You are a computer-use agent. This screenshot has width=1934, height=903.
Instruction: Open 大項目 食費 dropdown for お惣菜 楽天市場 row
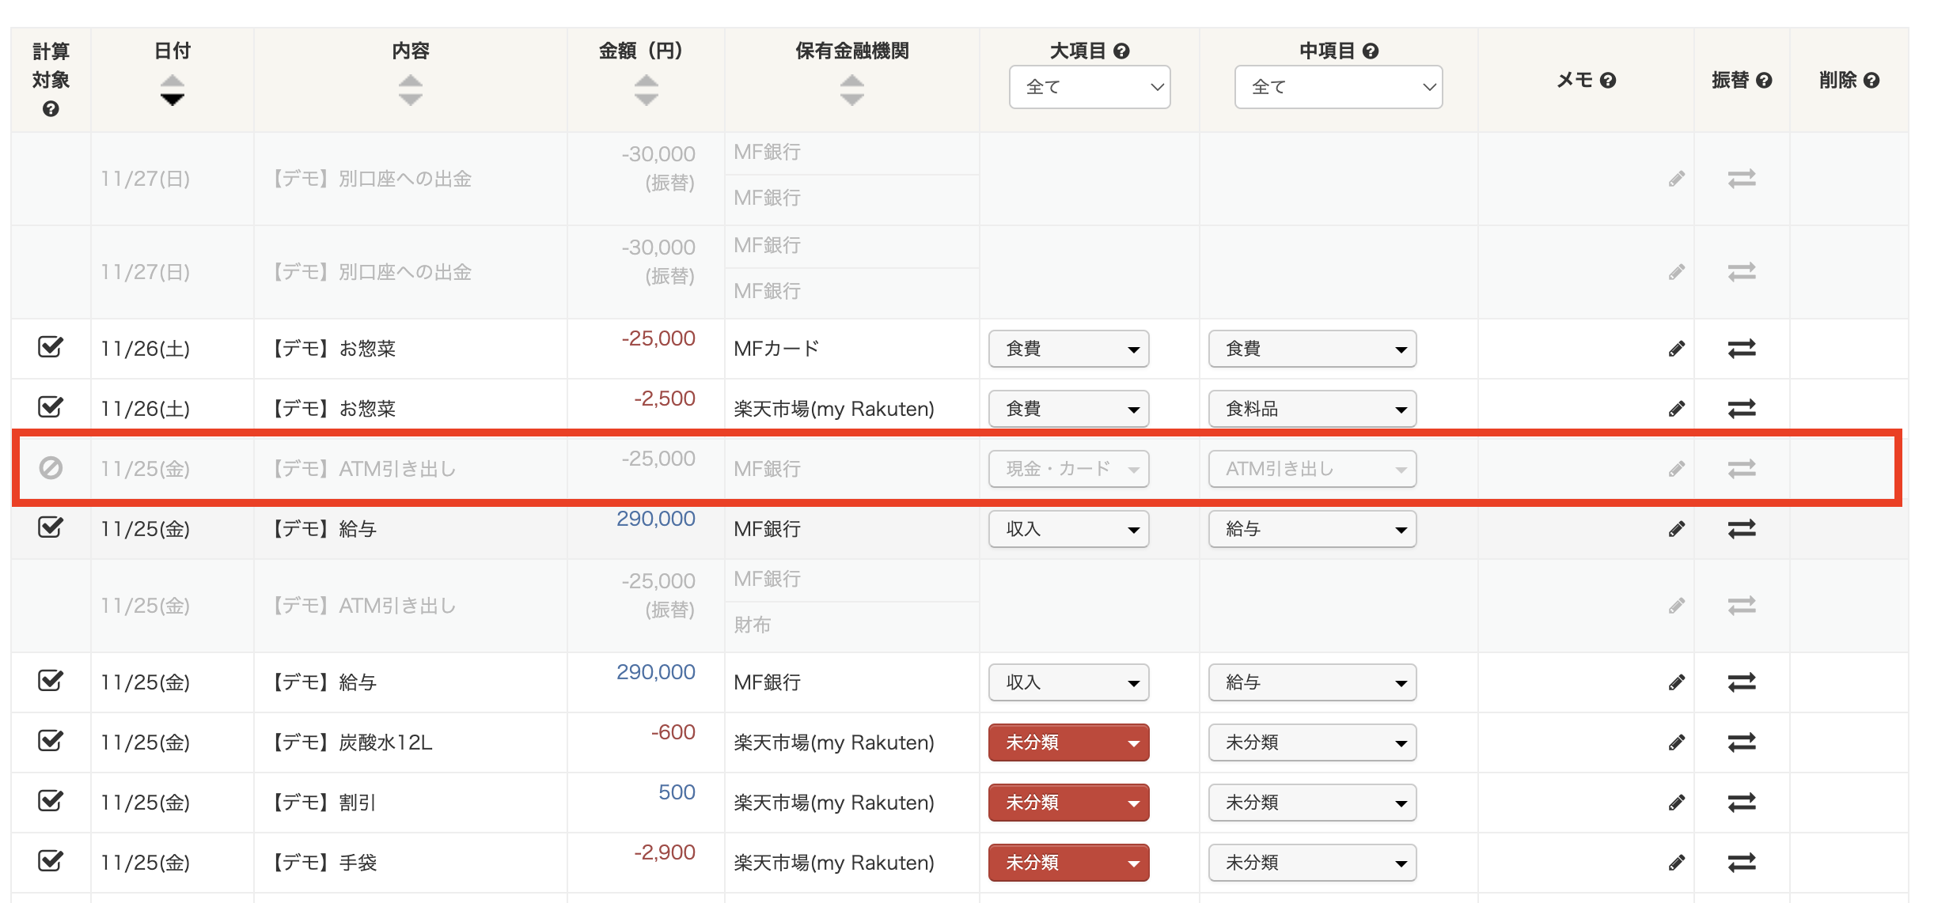pyautogui.click(x=1068, y=409)
